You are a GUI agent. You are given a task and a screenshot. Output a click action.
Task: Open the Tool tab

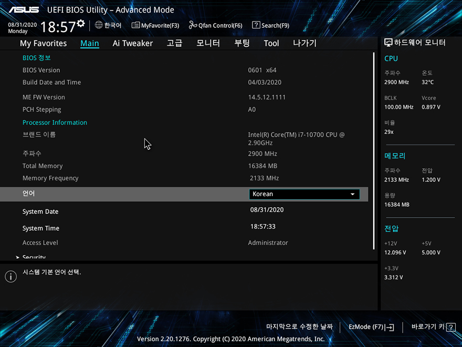tap(271, 43)
